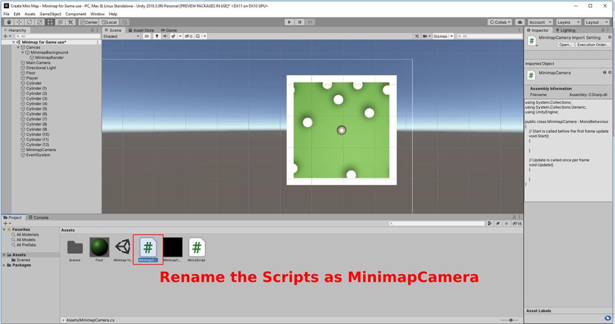
Task: Open the hierarchy create plus dropdown
Action: point(7,36)
